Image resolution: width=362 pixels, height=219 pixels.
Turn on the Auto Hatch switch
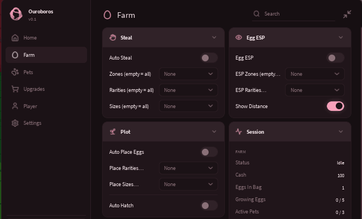(x=209, y=206)
